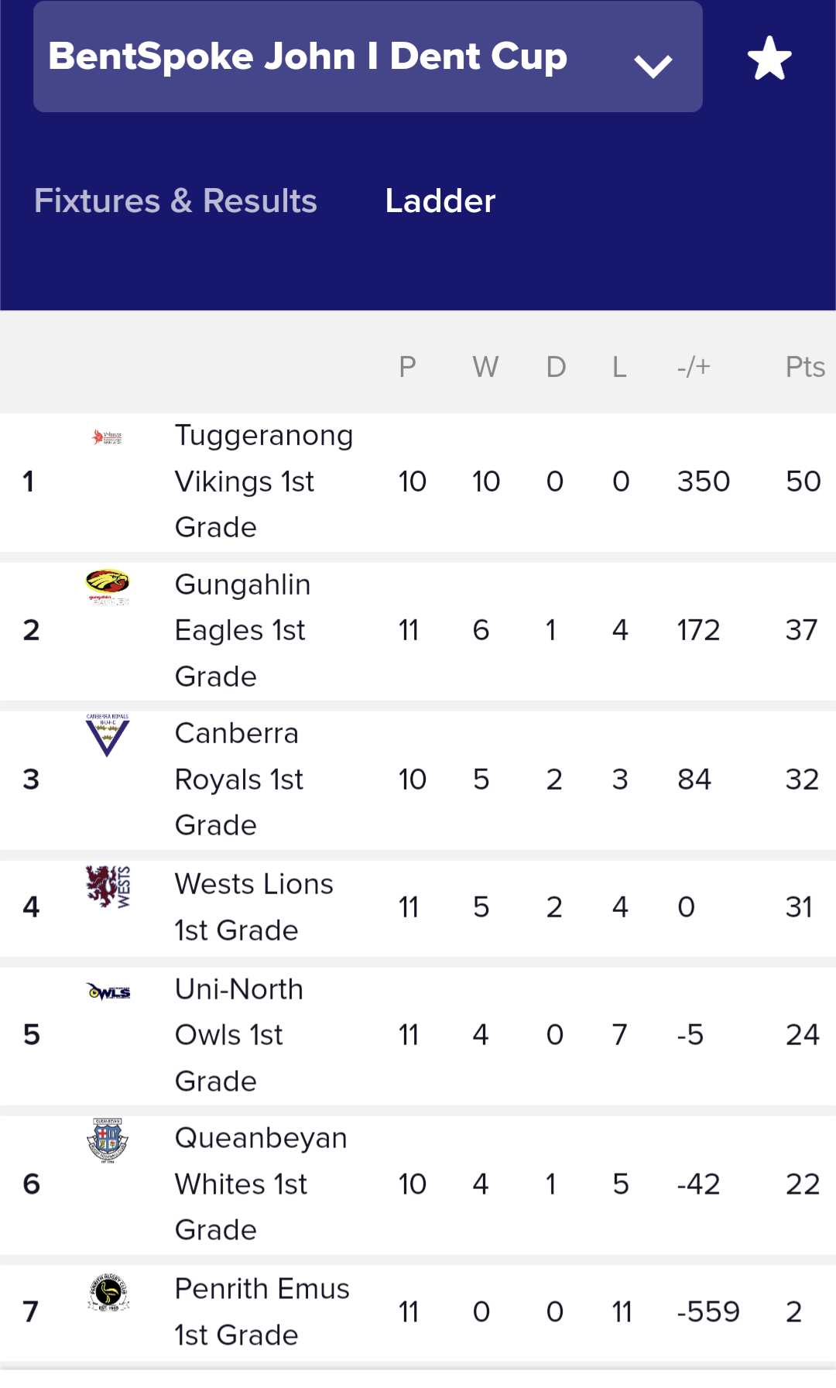Open Wests Lions 1st Grade team
This screenshot has height=1388, width=836.
click(x=254, y=907)
